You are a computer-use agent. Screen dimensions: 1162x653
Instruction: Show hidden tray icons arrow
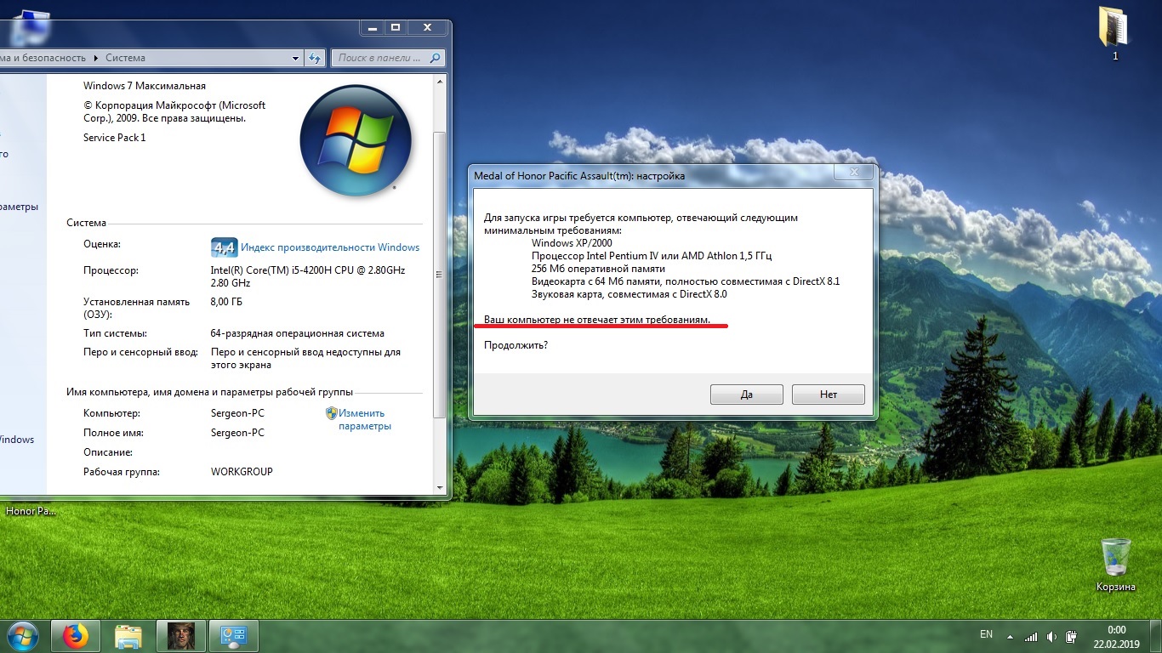coord(1010,636)
